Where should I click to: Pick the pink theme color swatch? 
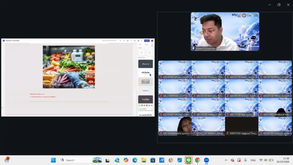click(144, 105)
